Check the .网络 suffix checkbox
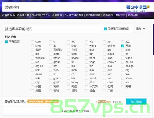154x118 pixels. 123,87
